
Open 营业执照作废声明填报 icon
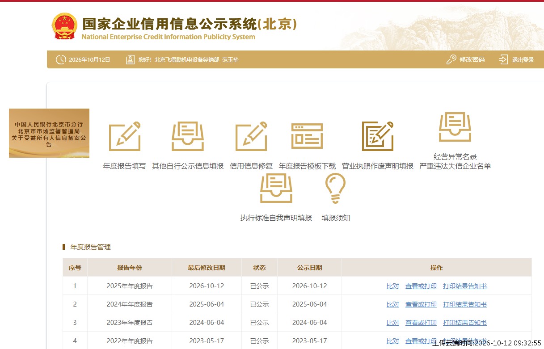[378, 136]
